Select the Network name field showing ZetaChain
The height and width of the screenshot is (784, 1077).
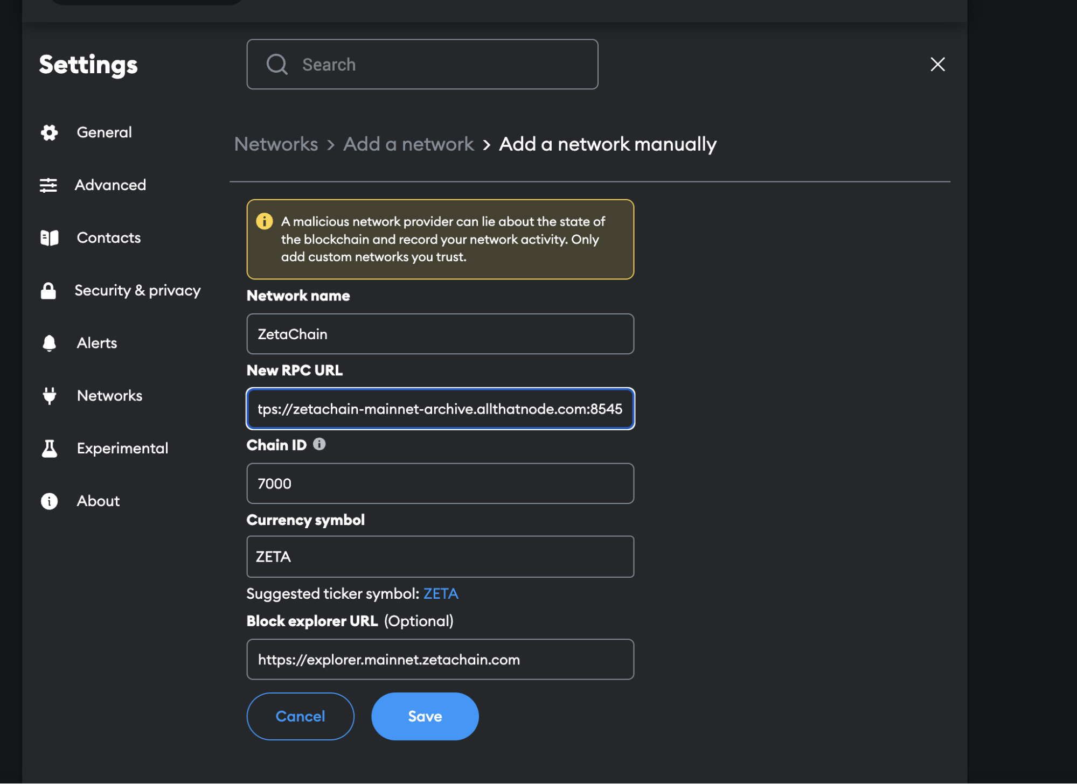(440, 334)
